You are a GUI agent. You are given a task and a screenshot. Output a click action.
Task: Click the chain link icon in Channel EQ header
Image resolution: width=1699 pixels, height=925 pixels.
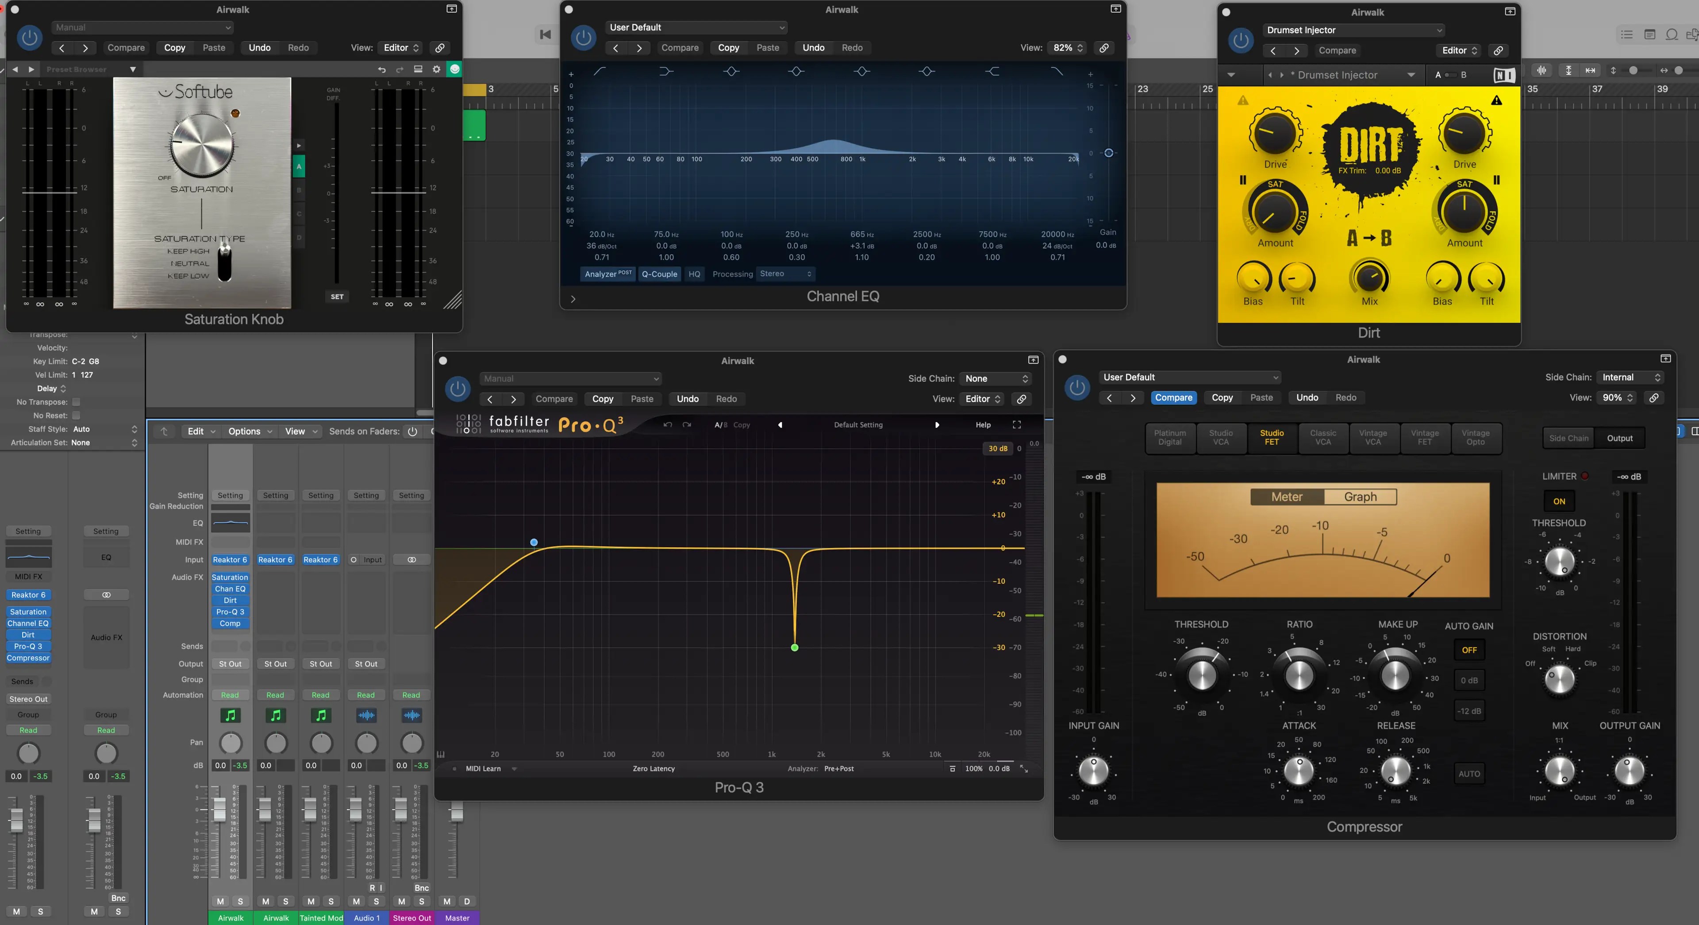(x=1103, y=47)
